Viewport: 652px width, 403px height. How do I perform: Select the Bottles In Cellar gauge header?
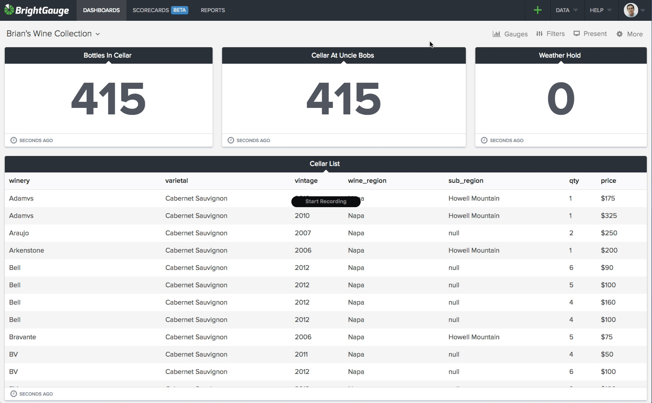pos(109,55)
